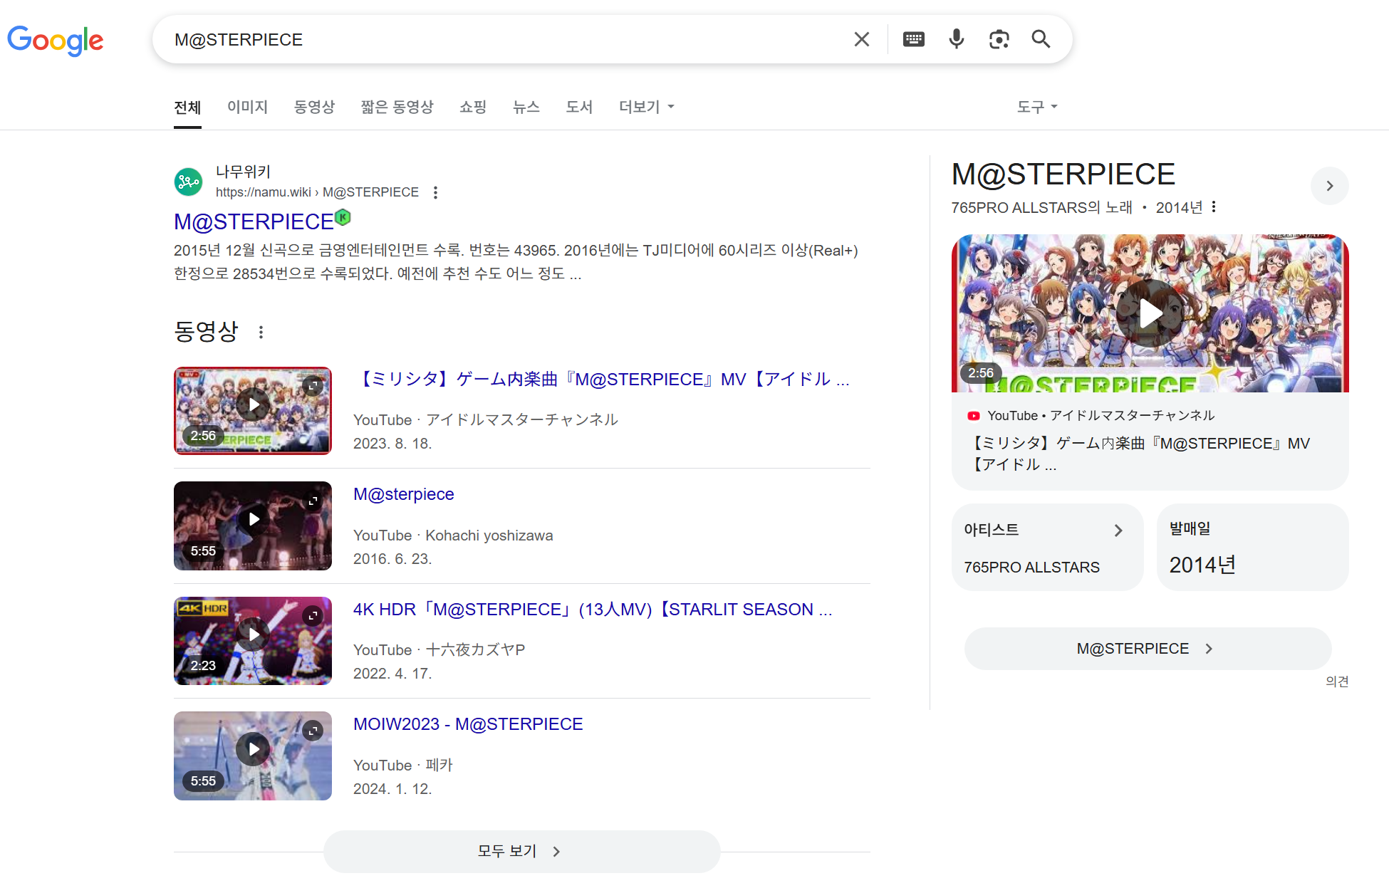Open the 도구 dropdown
Viewport: 1389px width, 888px height.
coord(1037,107)
